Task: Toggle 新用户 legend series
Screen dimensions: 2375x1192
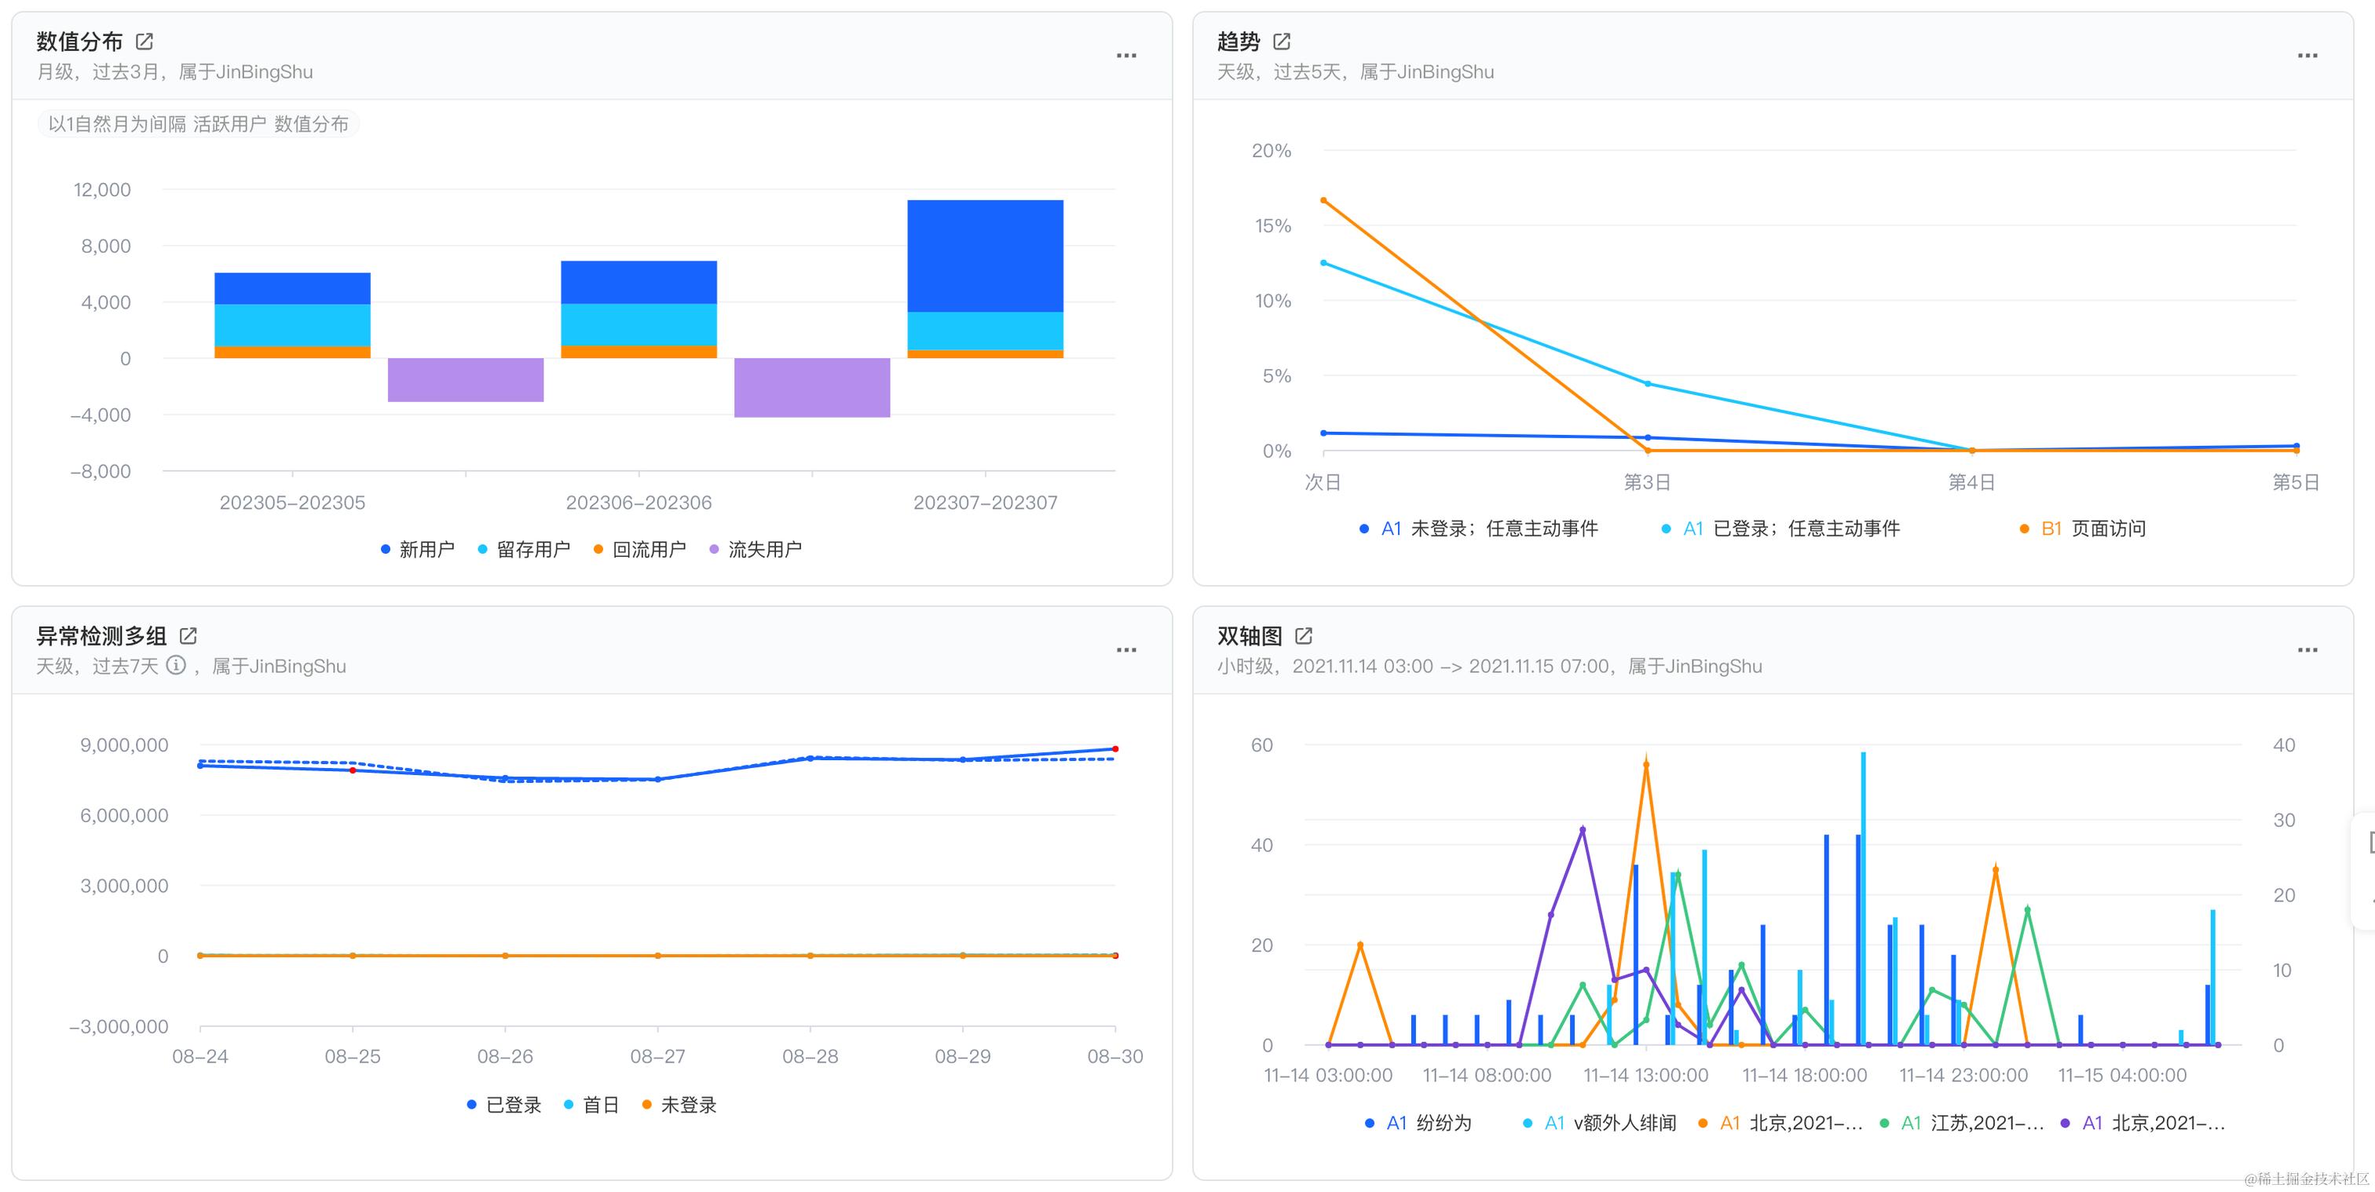Action: 418,550
